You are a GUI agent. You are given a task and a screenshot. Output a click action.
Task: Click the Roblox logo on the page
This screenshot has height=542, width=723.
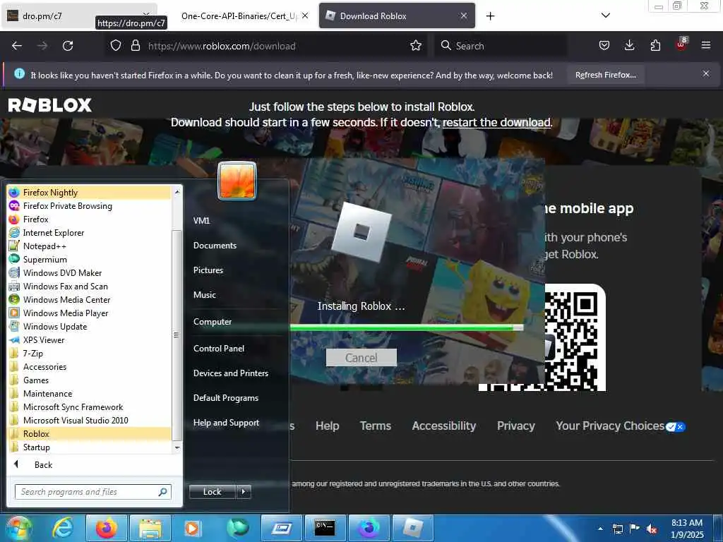(x=50, y=106)
